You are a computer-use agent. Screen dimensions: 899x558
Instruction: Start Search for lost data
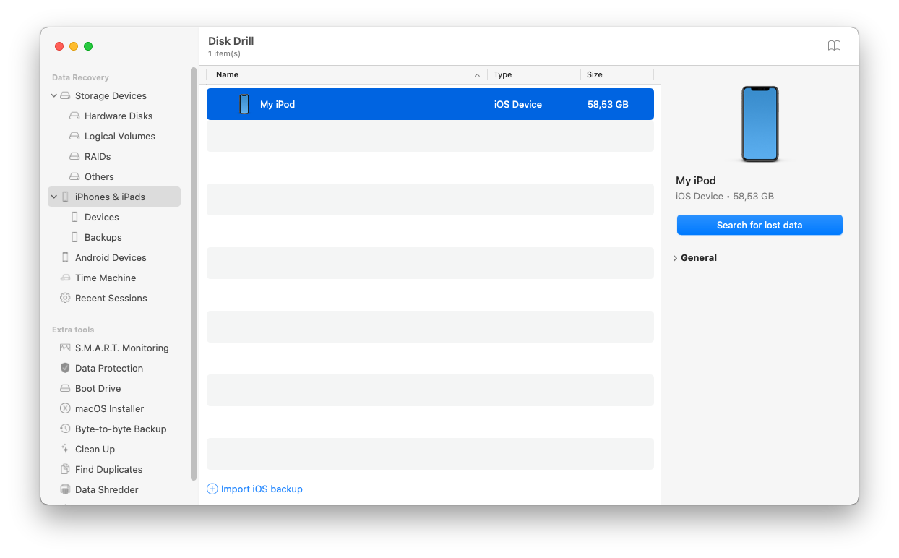760,225
